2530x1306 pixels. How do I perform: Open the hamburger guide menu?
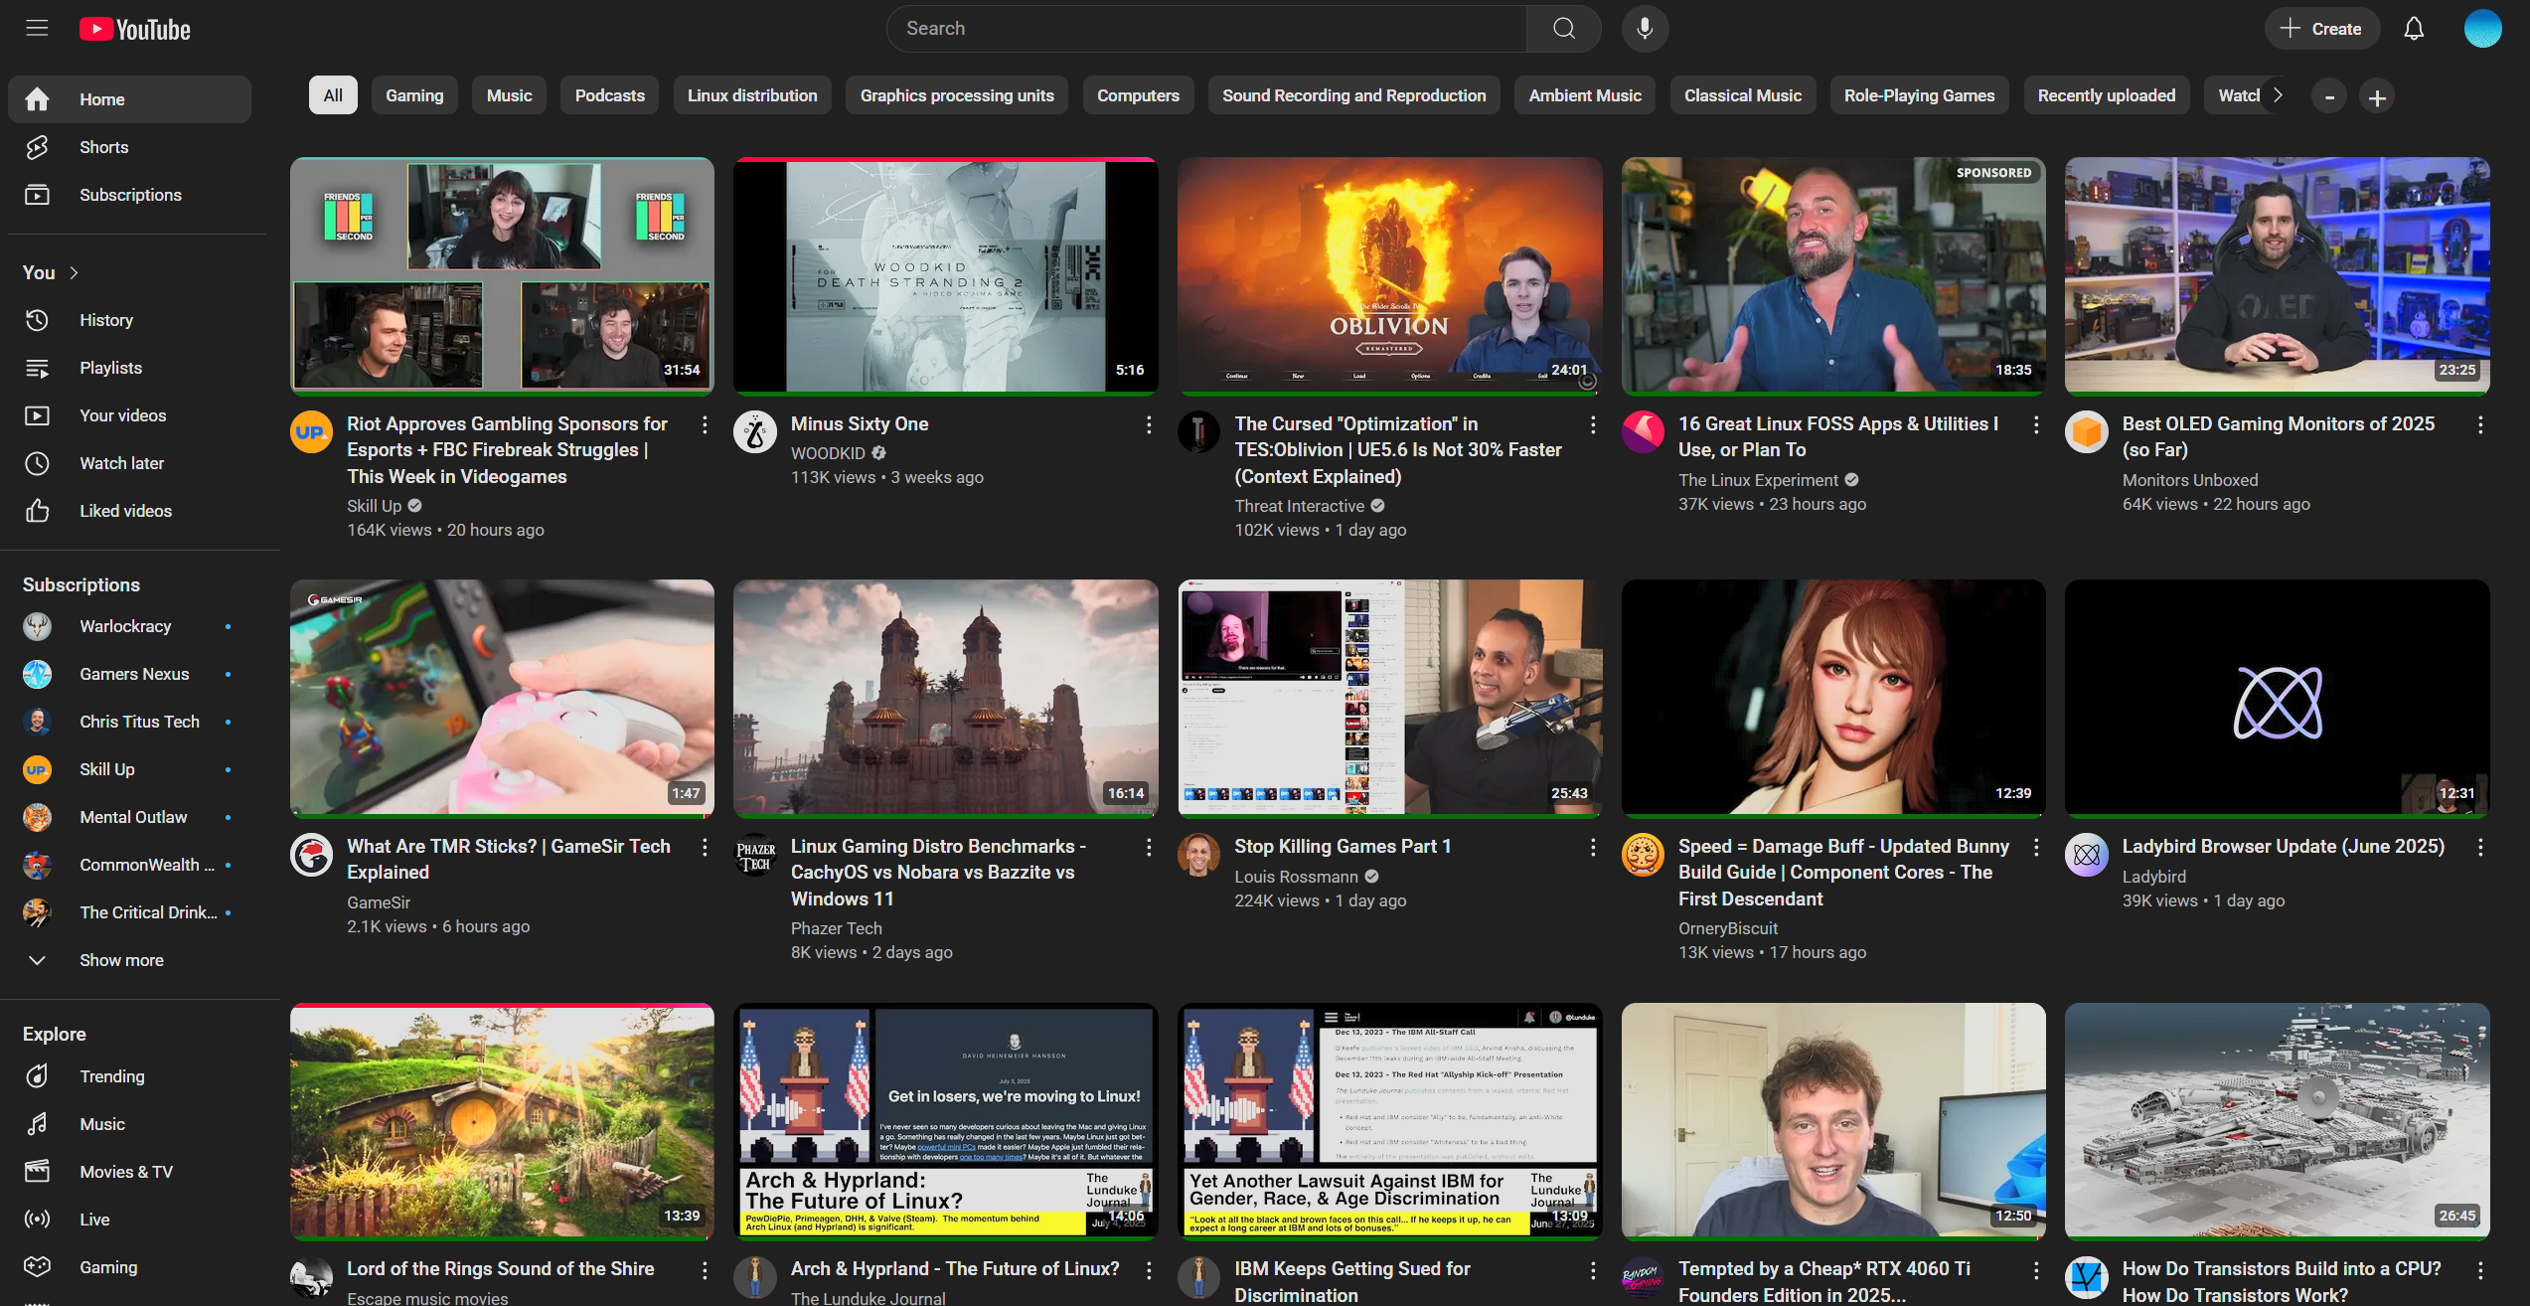point(37,28)
